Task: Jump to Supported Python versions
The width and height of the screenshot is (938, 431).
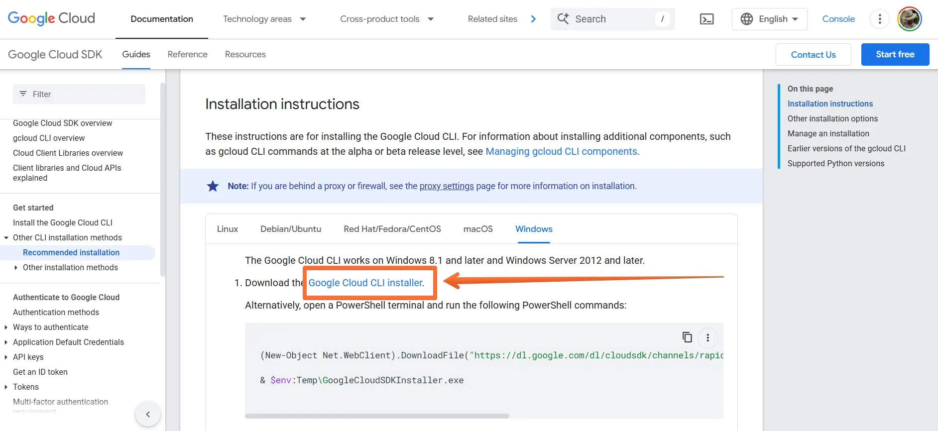Action: (x=835, y=163)
